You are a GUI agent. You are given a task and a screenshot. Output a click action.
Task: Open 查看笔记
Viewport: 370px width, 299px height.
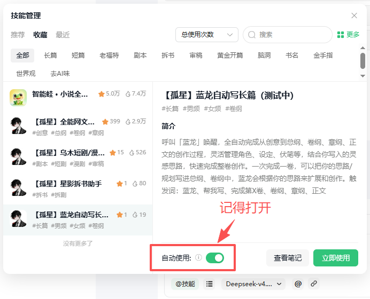pos(288,258)
